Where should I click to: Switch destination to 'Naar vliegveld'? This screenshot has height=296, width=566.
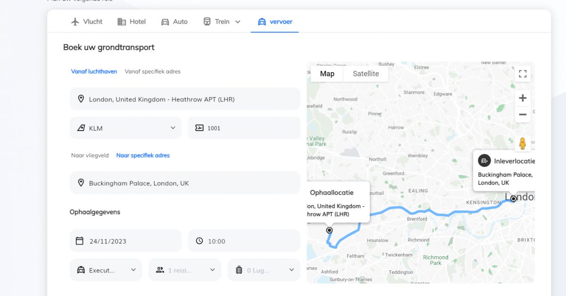90,156
